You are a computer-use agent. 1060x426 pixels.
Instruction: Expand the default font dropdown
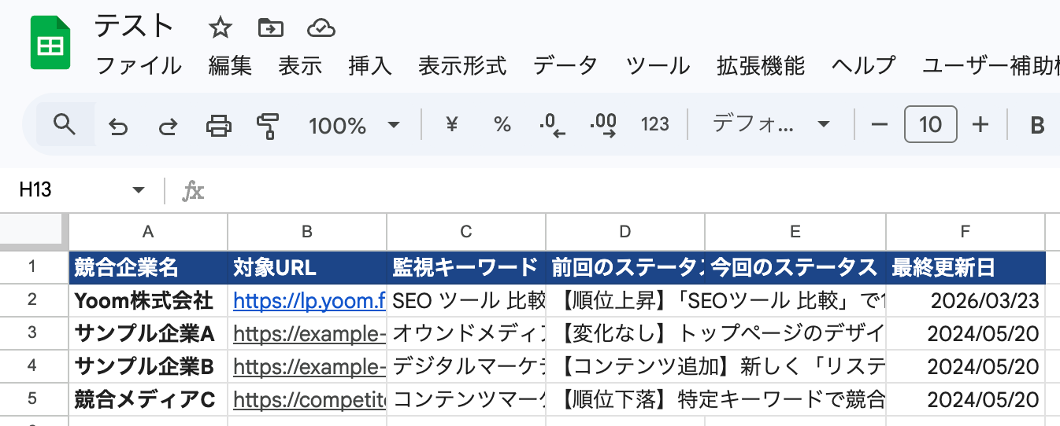771,124
